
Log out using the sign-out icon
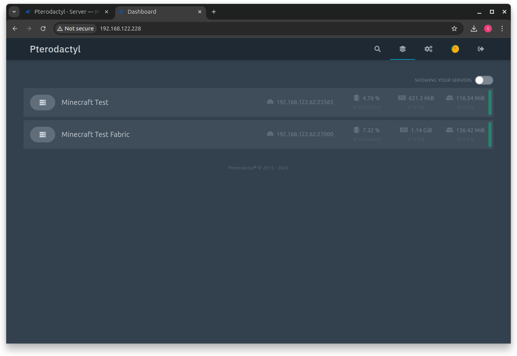coord(481,49)
